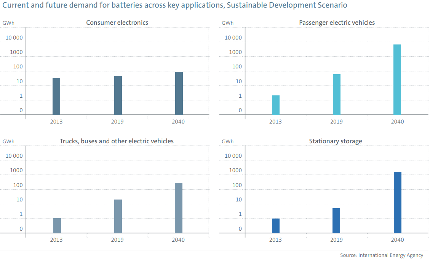Click the 2040 Stationary storage bar
The image size is (438, 263).
tap(398, 203)
